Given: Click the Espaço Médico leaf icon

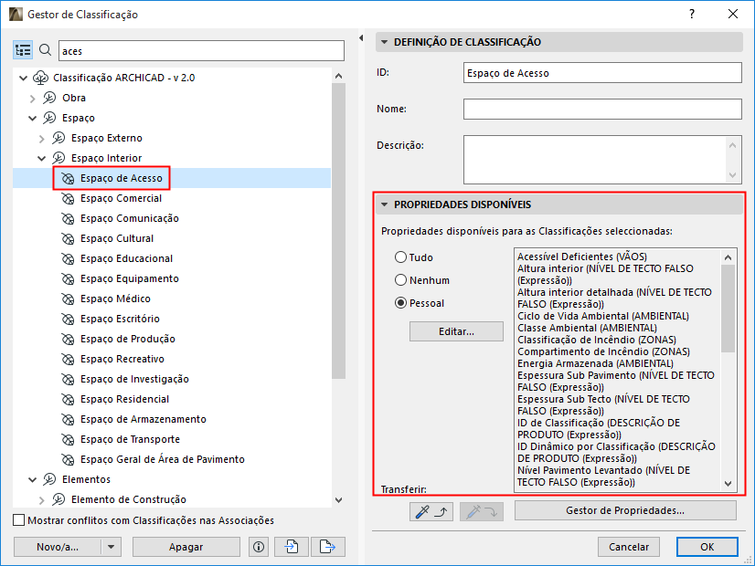Looking at the screenshot, I should 68,299.
